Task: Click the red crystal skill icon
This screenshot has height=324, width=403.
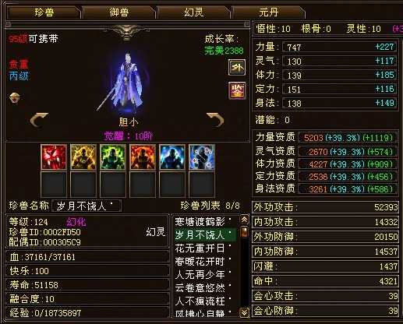Action: [54, 157]
